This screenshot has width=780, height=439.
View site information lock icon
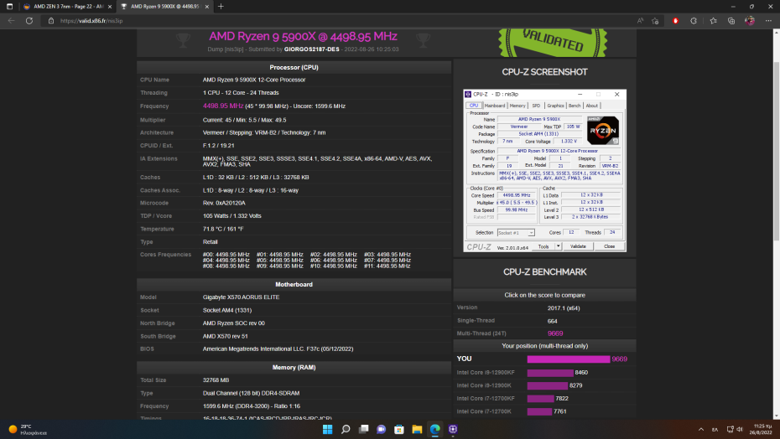pyautogui.click(x=50, y=21)
